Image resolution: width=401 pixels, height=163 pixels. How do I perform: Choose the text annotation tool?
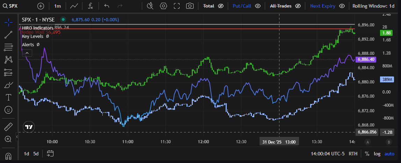click(x=8, y=97)
